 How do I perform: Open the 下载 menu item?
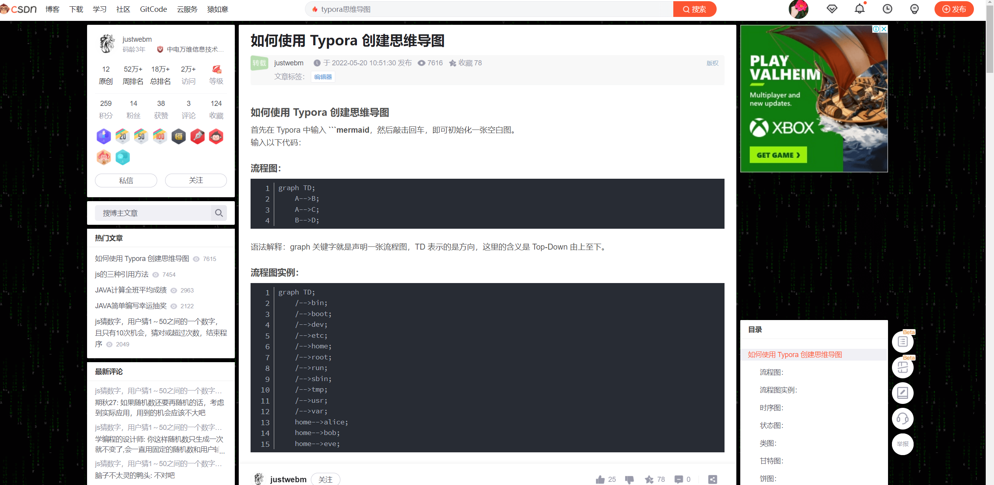pyautogui.click(x=76, y=9)
